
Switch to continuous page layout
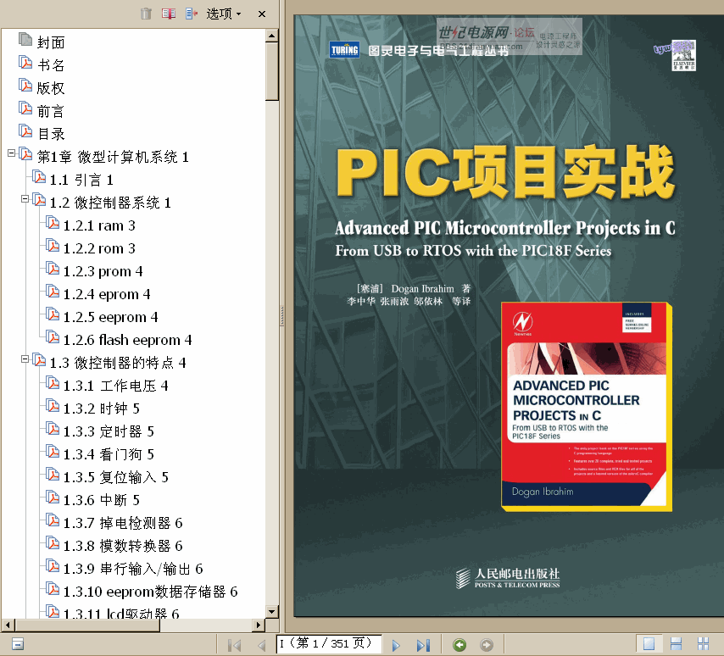pos(676,644)
